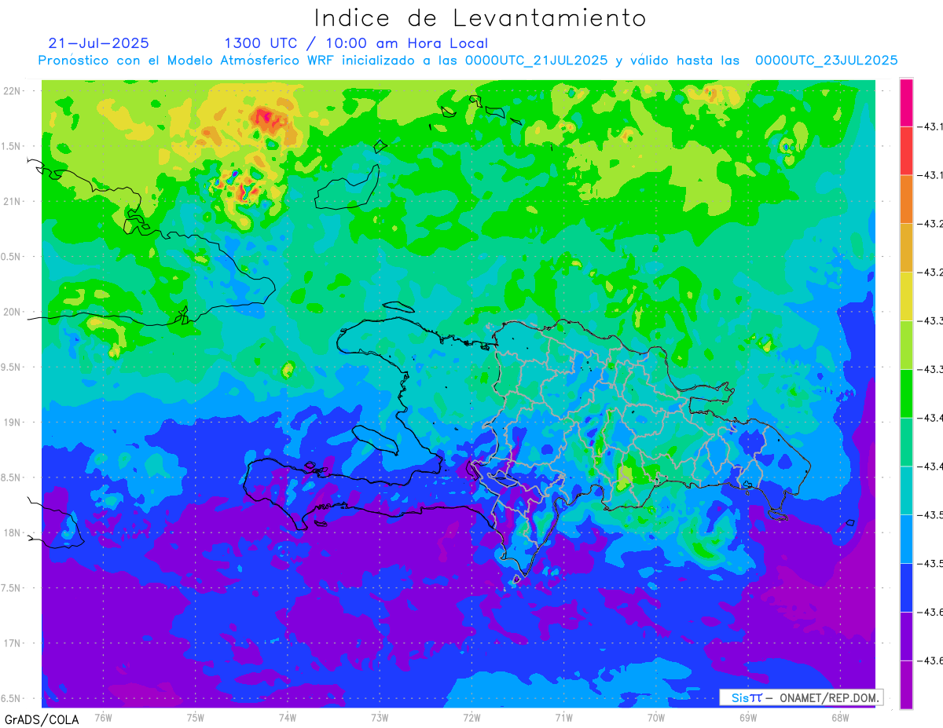Click the 'SisTT - ONAMET/REP.DOM.' label box
Viewport: 943px width, 728px height.
pos(801,697)
